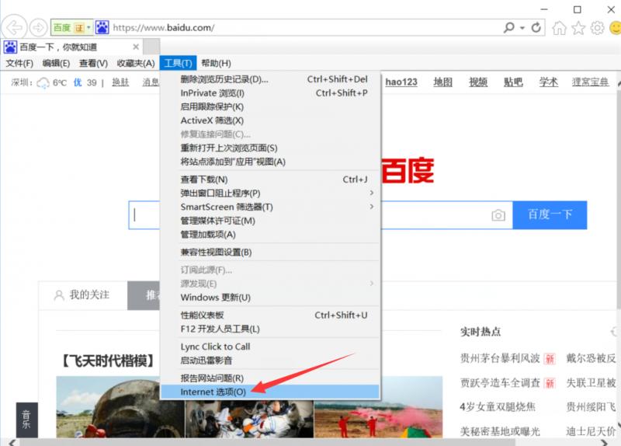Open the 收藏夹(A) menu
621x446 pixels.
135,64
